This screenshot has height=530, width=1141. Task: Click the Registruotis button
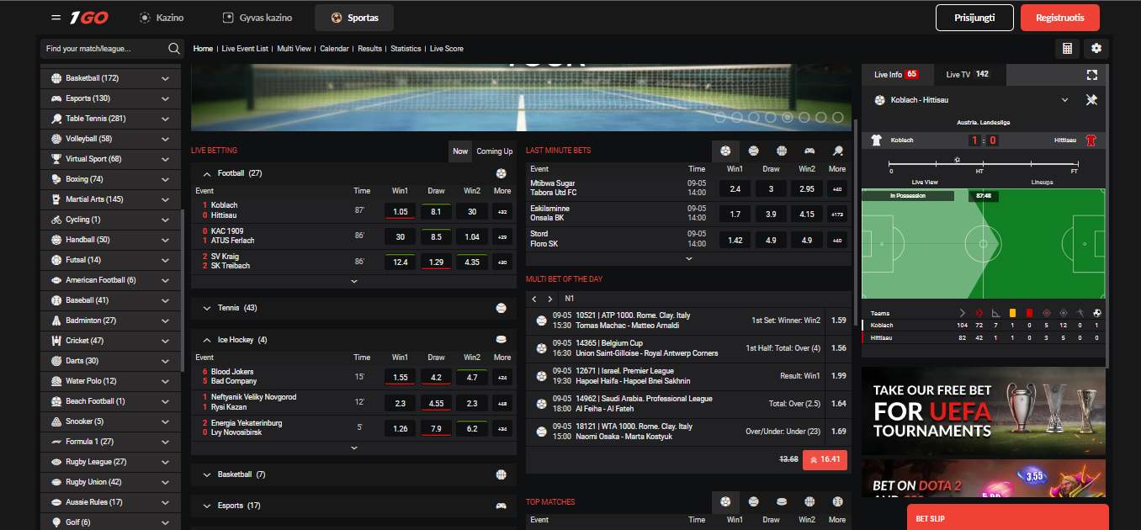point(1059,18)
